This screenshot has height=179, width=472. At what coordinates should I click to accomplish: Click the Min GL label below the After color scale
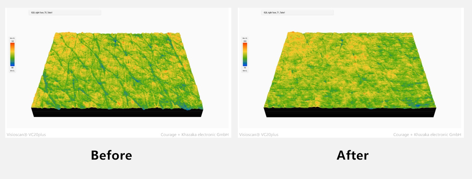pyautogui.click(x=245, y=70)
